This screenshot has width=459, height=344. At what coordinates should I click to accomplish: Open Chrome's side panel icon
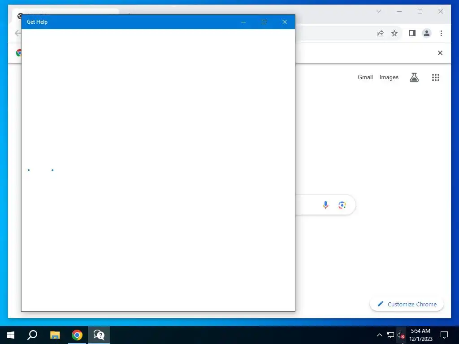click(x=412, y=33)
